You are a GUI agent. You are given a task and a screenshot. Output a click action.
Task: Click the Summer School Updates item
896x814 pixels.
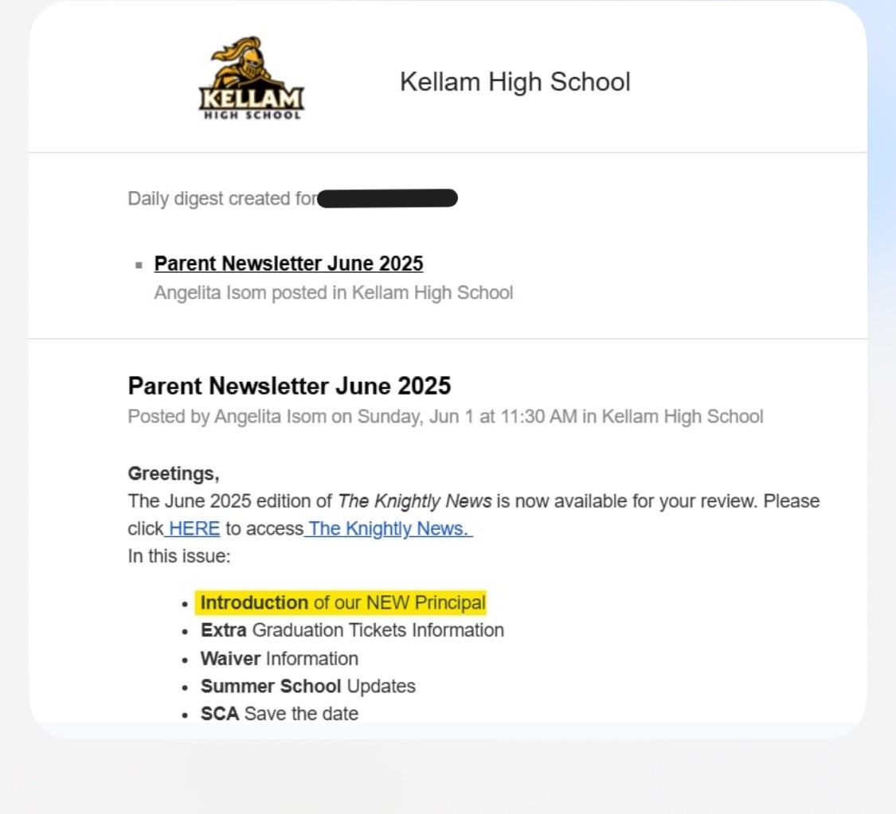pos(308,686)
